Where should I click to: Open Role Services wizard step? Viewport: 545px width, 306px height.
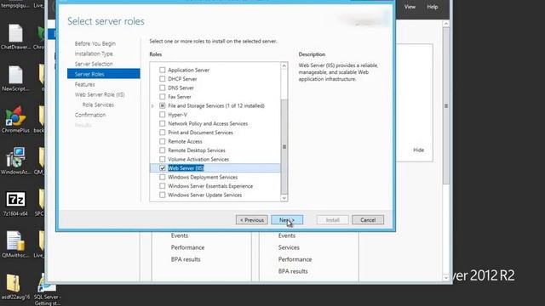[98, 105]
